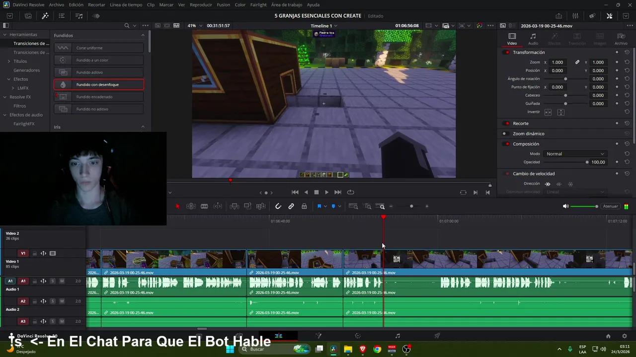Image resolution: width=636 pixels, height=357 pixels.
Task: Adjust the timeline zoom slider
Action: (408, 206)
